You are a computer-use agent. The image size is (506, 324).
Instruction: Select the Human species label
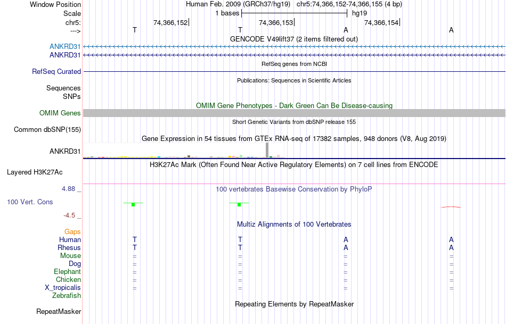[70, 239]
